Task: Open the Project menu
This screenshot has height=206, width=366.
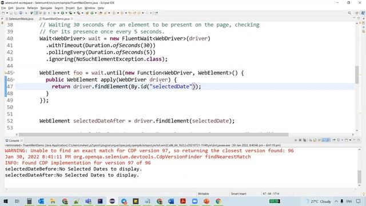Action: [x=70, y=8]
